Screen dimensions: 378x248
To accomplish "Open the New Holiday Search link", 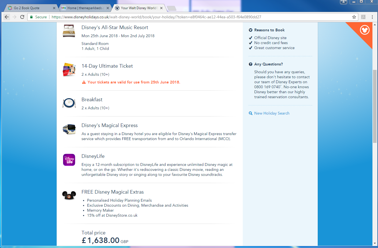I will [x=272, y=113].
